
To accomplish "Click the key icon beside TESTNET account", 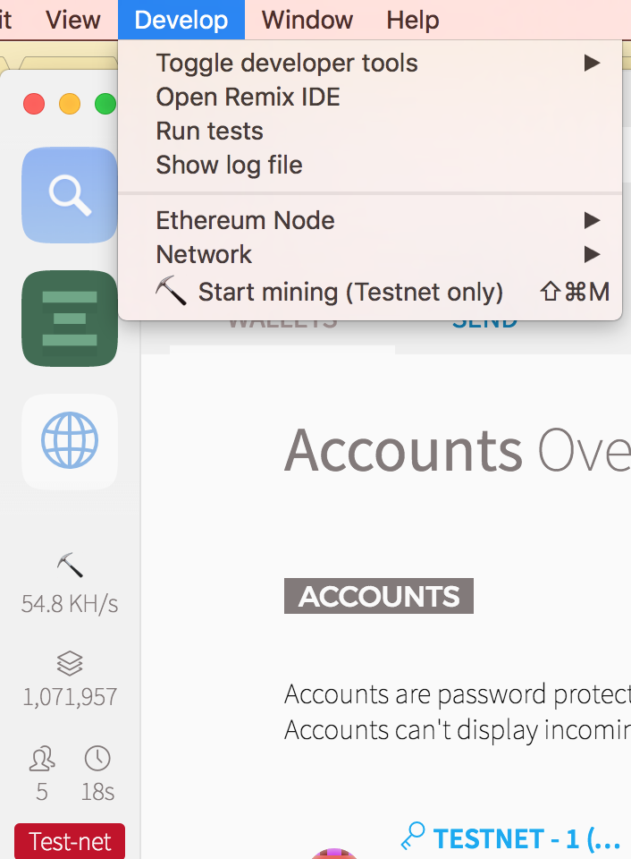I will tap(413, 836).
